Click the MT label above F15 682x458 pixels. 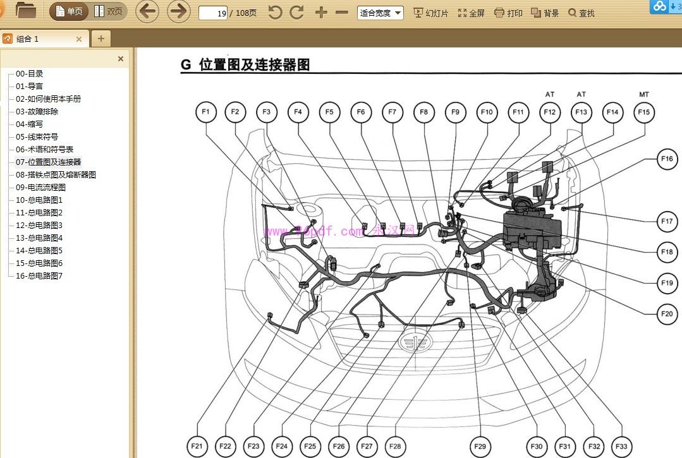point(643,94)
